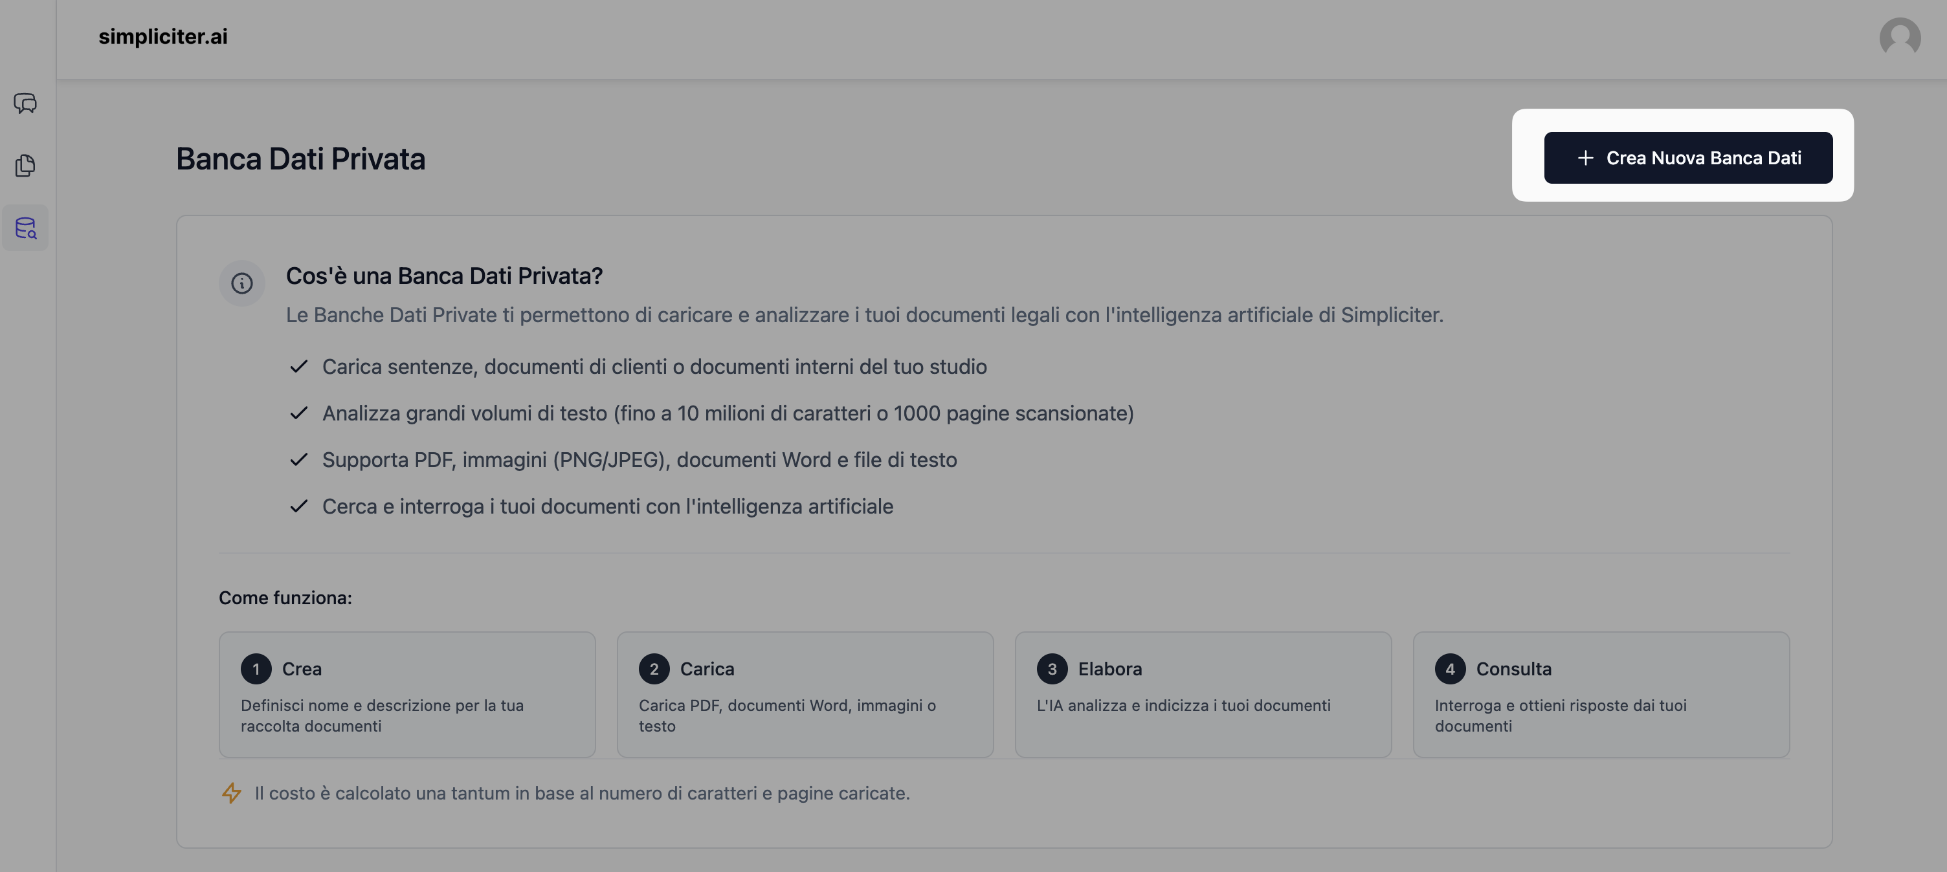Click step number 4 circle badge
This screenshot has width=1947, height=872.
[1450, 669]
